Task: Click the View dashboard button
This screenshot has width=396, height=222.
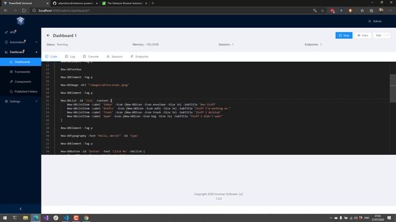Action: (363, 36)
